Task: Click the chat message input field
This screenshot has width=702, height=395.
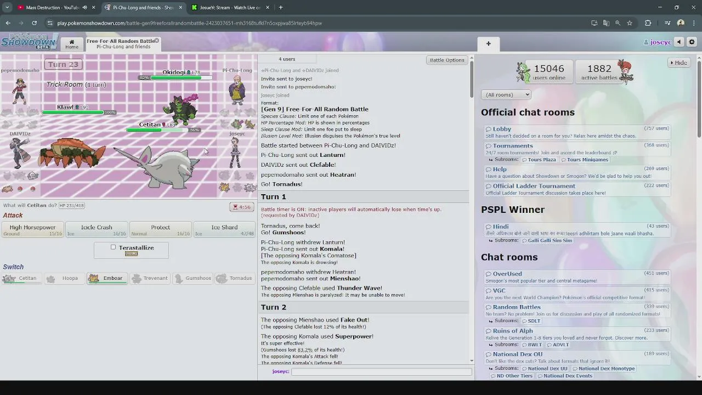Action: coord(381,371)
